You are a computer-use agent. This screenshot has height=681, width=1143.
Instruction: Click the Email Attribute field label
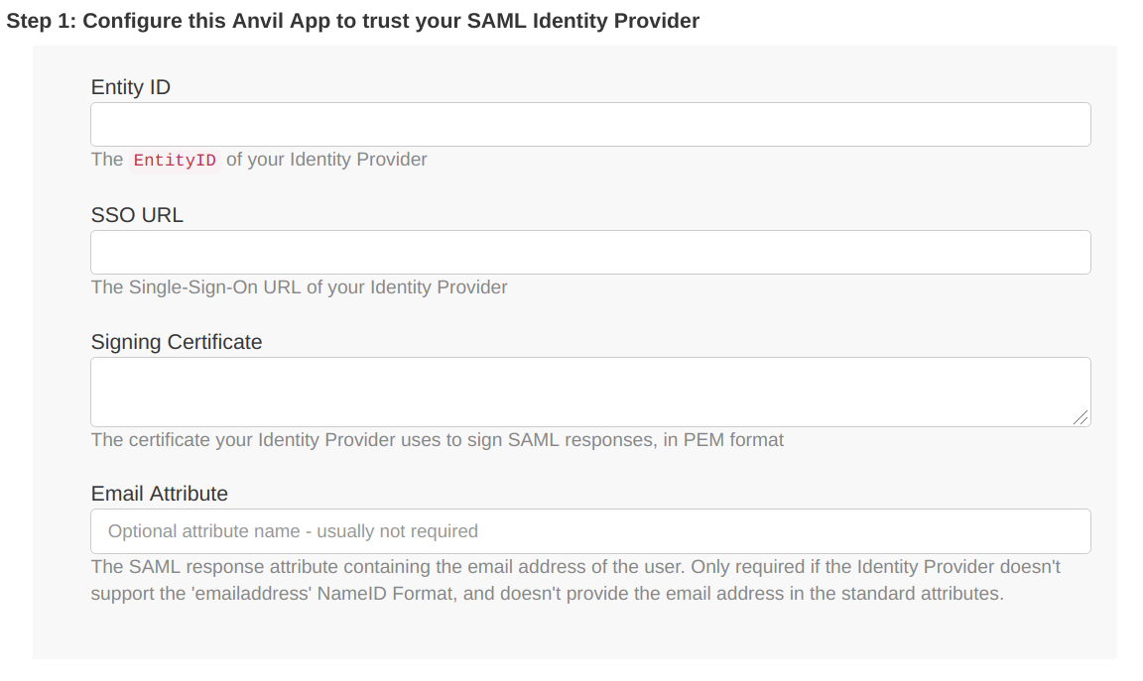pos(159,494)
